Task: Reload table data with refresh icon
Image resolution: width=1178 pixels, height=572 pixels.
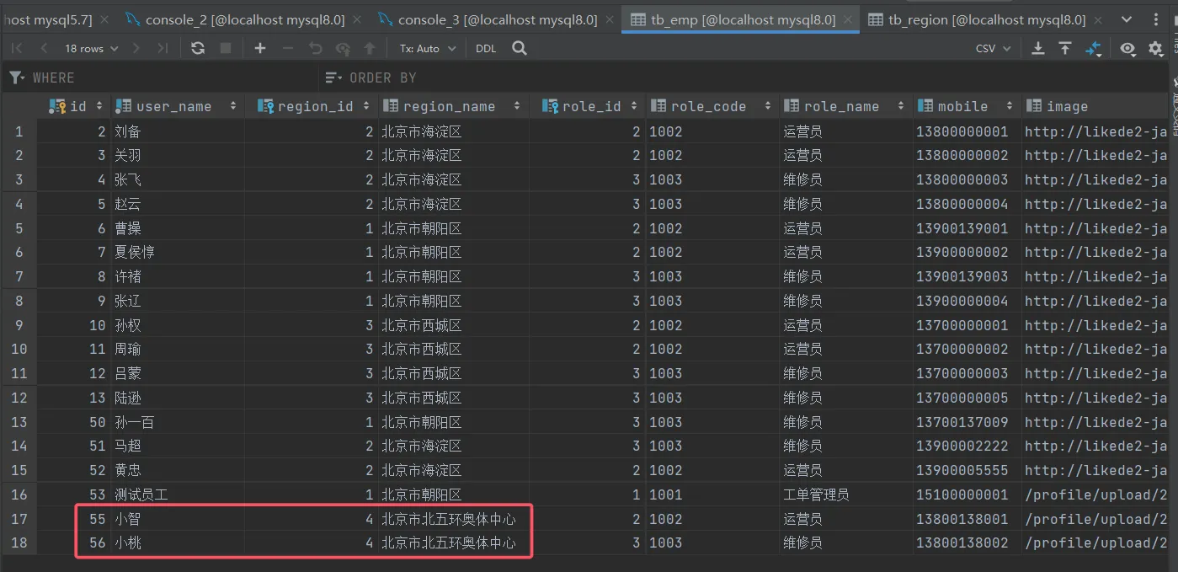Action: point(198,48)
